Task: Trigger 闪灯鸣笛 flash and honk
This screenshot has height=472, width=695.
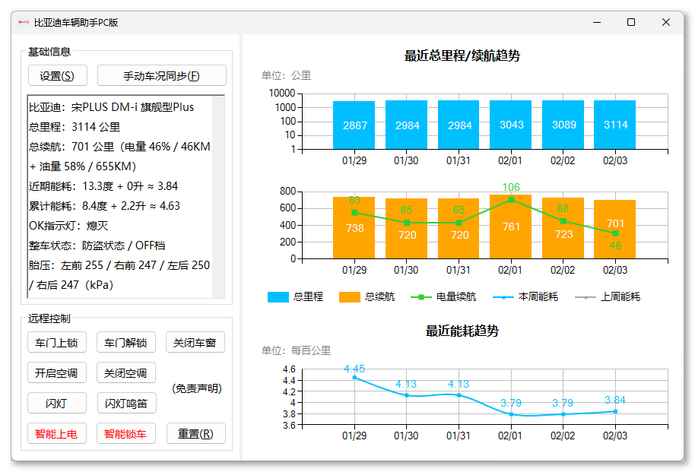Action: point(126,404)
